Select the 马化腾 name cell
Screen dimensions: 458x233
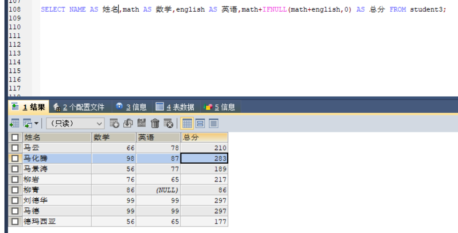[57, 158]
